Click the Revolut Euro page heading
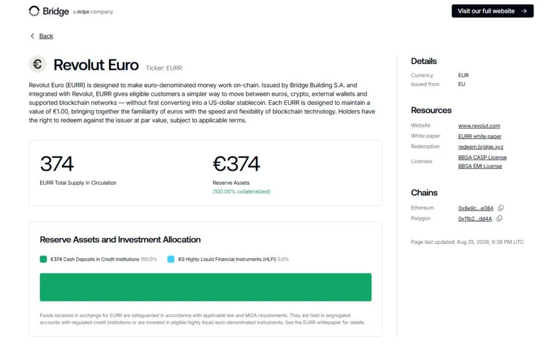This screenshot has height=346, width=560. [x=96, y=65]
